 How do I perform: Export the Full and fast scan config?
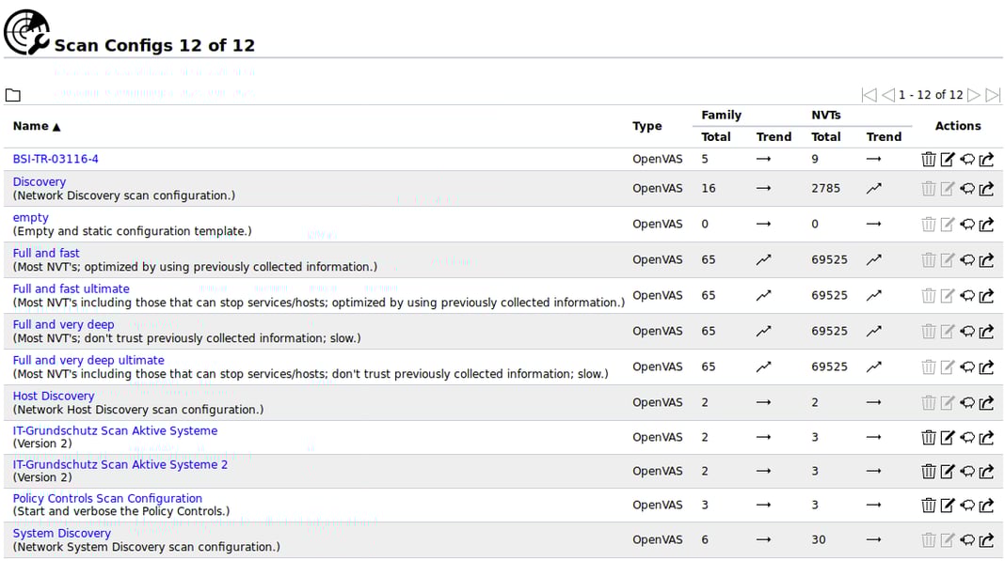986,259
